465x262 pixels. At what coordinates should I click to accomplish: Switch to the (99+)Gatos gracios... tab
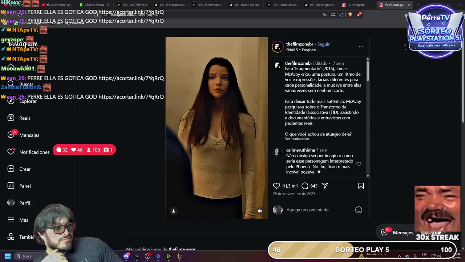point(320,5)
